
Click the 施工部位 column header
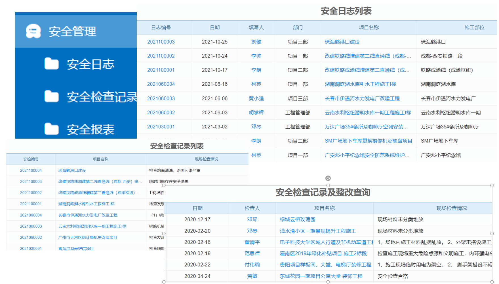(474, 27)
